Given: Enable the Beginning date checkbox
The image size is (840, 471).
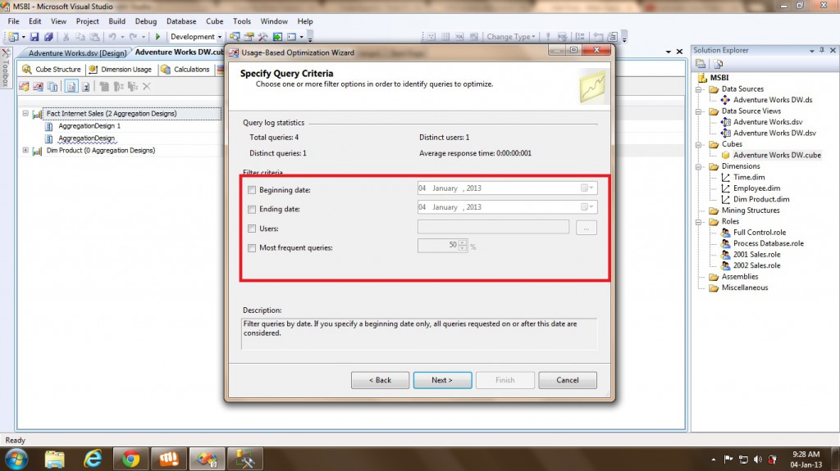Looking at the screenshot, I should click(252, 189).
